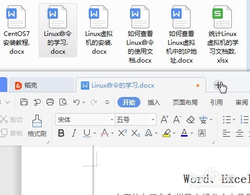The height and width of the screenshot is (195, 250).
Task: Click 格式刷 format painter button
Action: [x=37, y=126]
